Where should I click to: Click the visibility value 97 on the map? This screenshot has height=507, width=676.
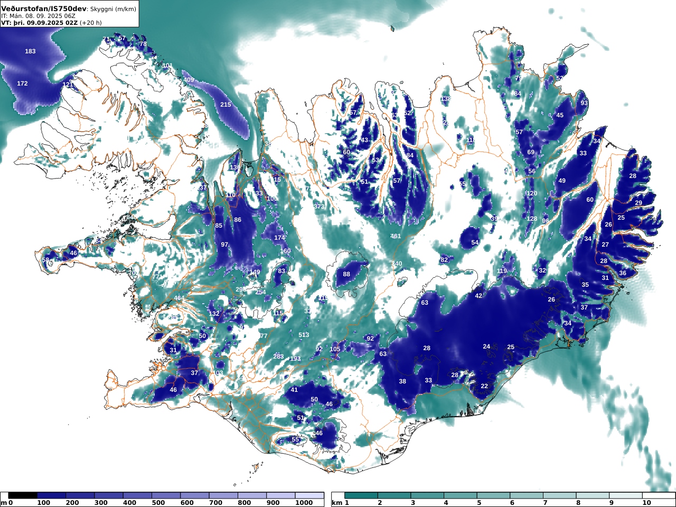224,245
